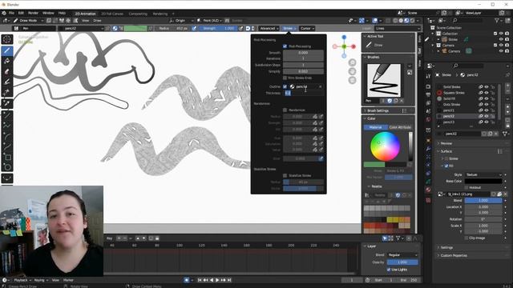Screen dimensions: 513x288
Task: Select the Cutter tool
Action: tap(7, 92)
